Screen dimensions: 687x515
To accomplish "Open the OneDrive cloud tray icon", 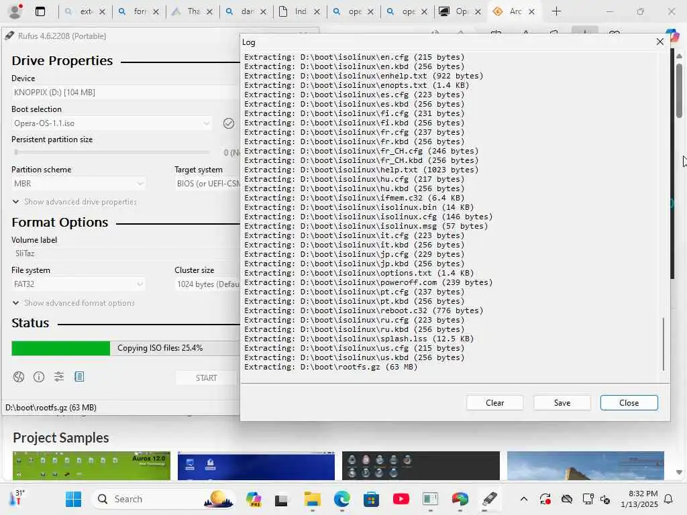I will tap(567, 499).
